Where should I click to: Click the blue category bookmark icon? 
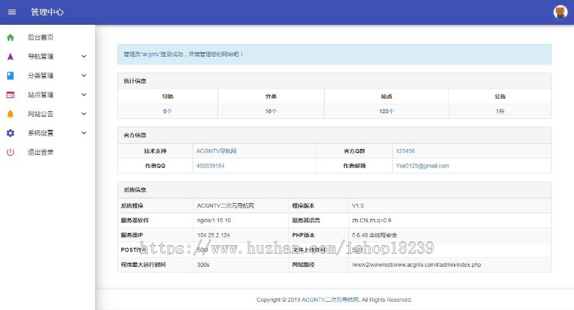[10, 76]
